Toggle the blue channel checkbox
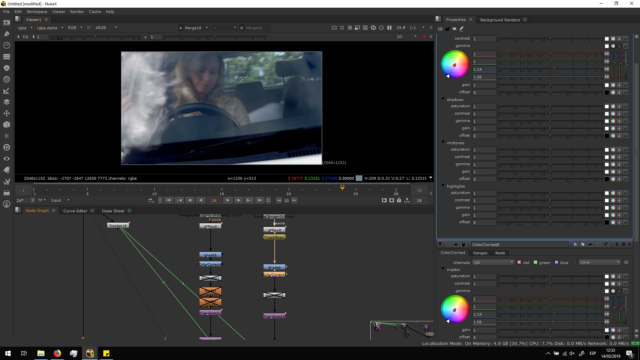640x360 pixels. [x=556, y=262]
